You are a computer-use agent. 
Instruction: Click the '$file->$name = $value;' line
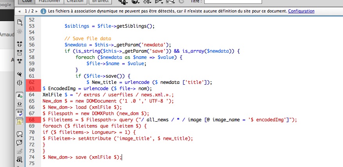(117, 64)
